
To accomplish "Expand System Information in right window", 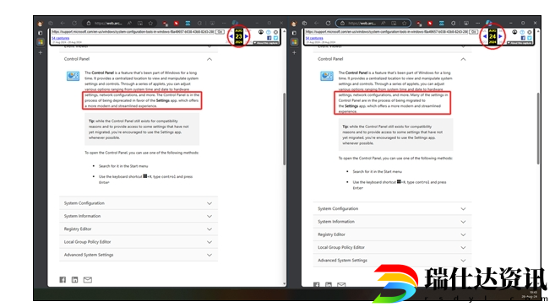I will point(392,222).
